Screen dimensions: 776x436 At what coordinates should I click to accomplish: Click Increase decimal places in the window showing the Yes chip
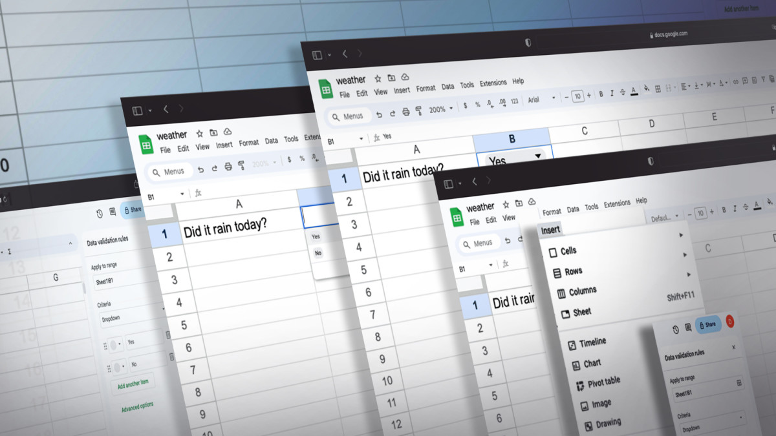(502, 102)
